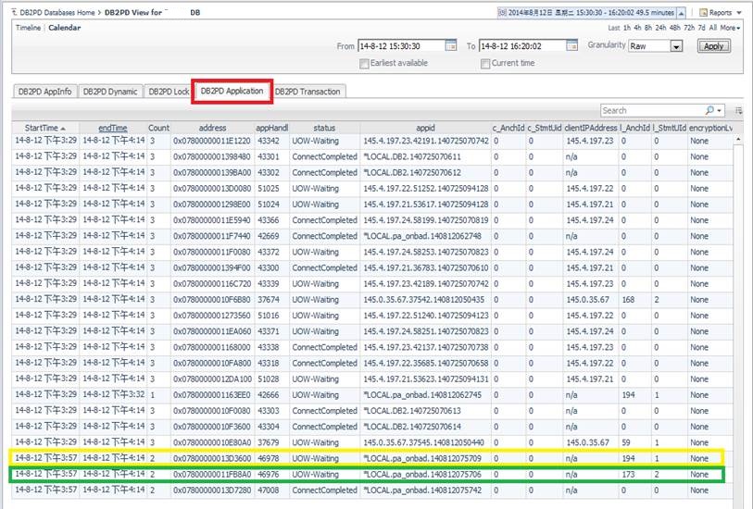Click the Reports icon in header

703,13
